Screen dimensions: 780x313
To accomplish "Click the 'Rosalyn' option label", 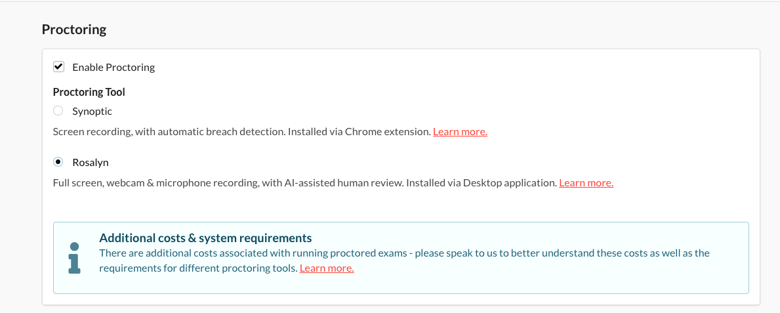I will pos(90,162).
